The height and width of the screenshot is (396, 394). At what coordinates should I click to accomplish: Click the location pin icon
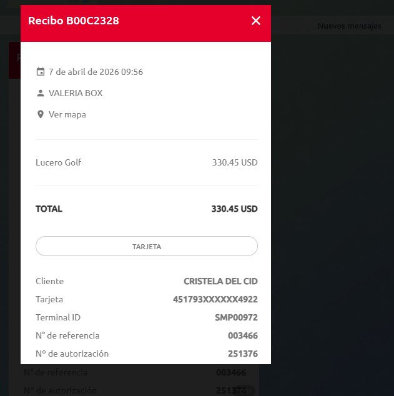pyautogui.click(x=41, y=114)
